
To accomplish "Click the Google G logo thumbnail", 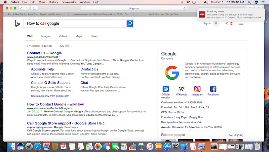I will [x=172, y=73].
